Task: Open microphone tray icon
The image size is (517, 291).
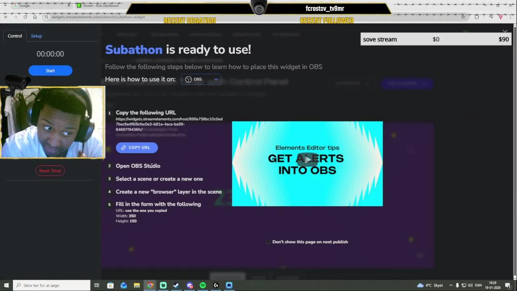Action: pyautogui.click(x=457, y=285)
